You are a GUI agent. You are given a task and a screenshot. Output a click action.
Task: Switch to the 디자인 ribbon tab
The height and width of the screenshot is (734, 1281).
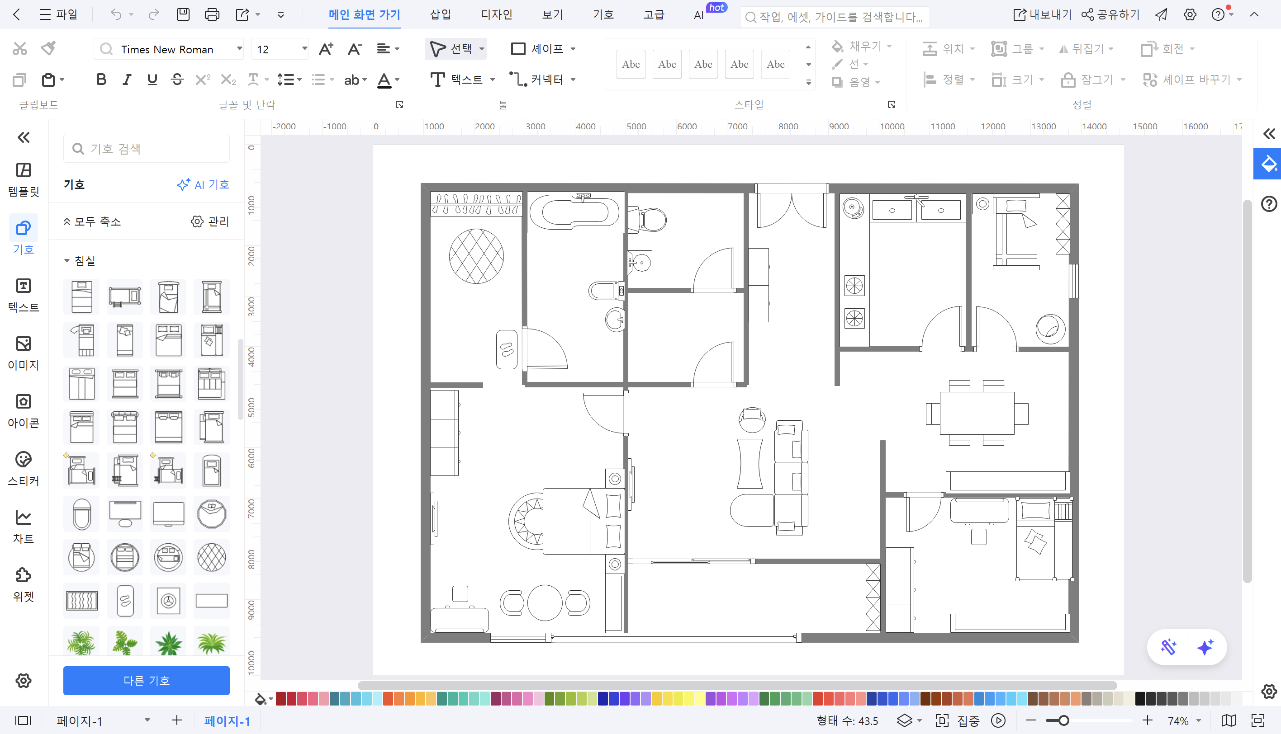pyautogui.click(x=496, y=14)
